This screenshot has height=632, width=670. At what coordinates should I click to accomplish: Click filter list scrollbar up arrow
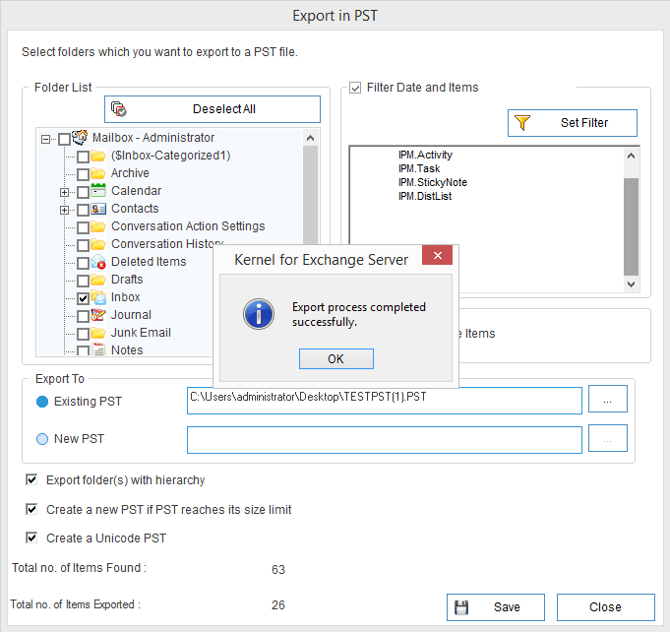[631, 156]
